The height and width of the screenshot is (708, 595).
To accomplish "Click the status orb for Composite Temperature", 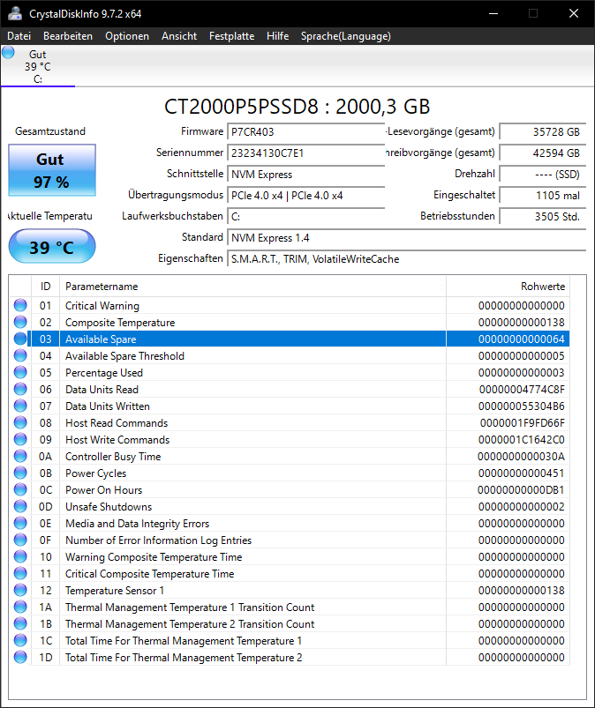I will coord(20,322).
